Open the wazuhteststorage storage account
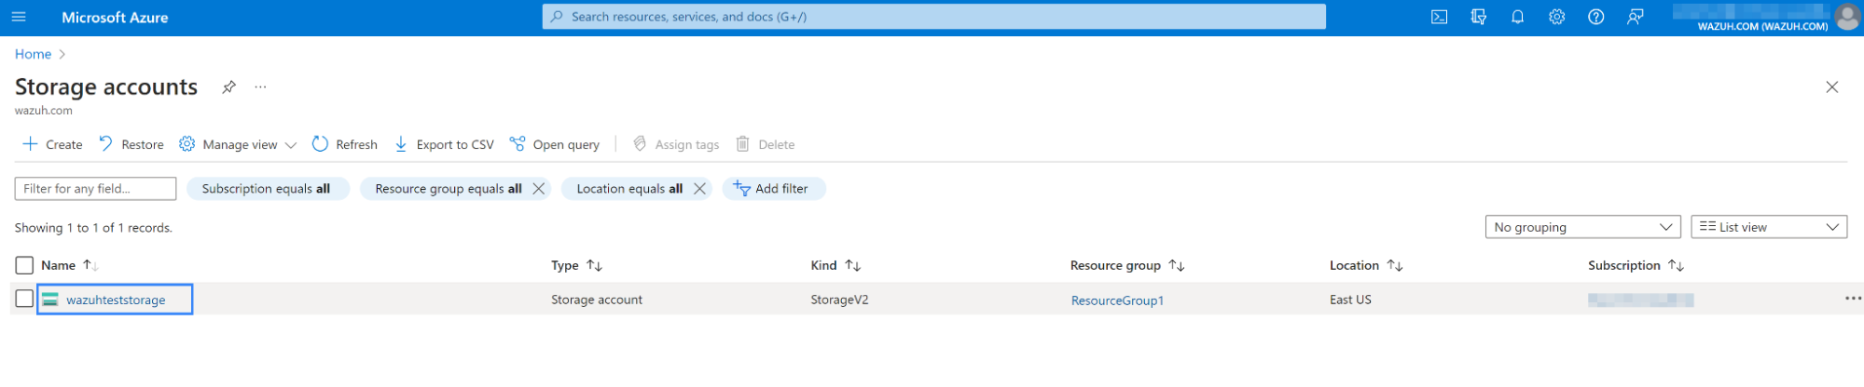The image size is (1864, 387). 116,300
